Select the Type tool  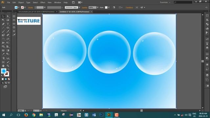tap(8, 24)
